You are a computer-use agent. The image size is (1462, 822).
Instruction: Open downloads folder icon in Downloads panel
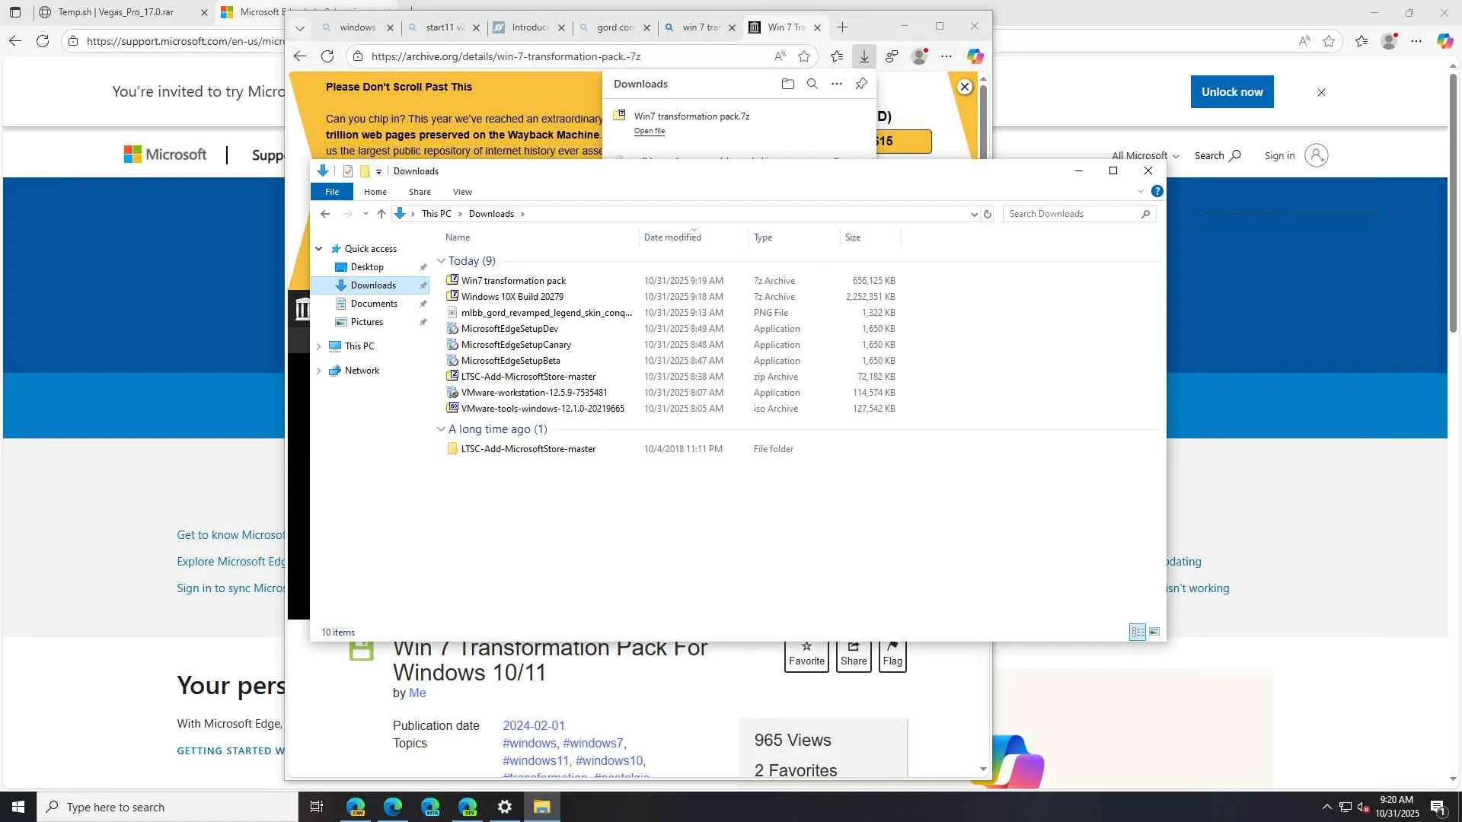(x=787, y=84)
